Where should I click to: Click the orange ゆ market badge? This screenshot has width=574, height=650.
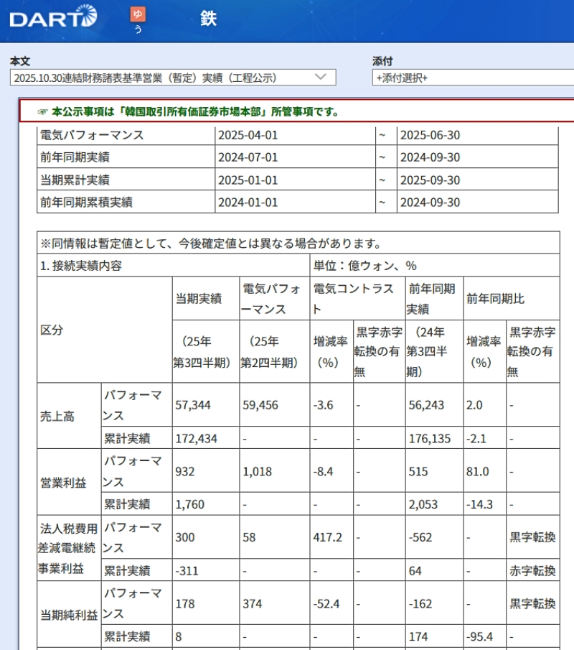click(x=138, y=14)
